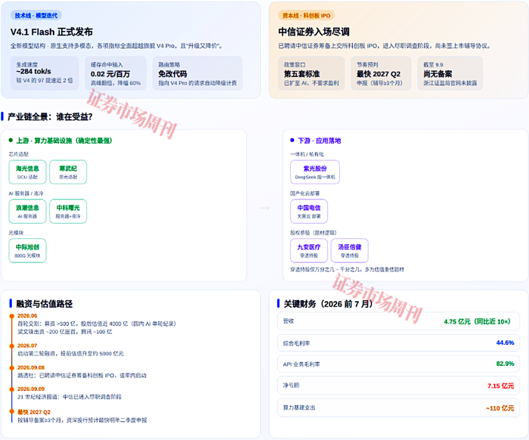Click the 21 世纪经济报道 timeline description

[x=70, y=397]
